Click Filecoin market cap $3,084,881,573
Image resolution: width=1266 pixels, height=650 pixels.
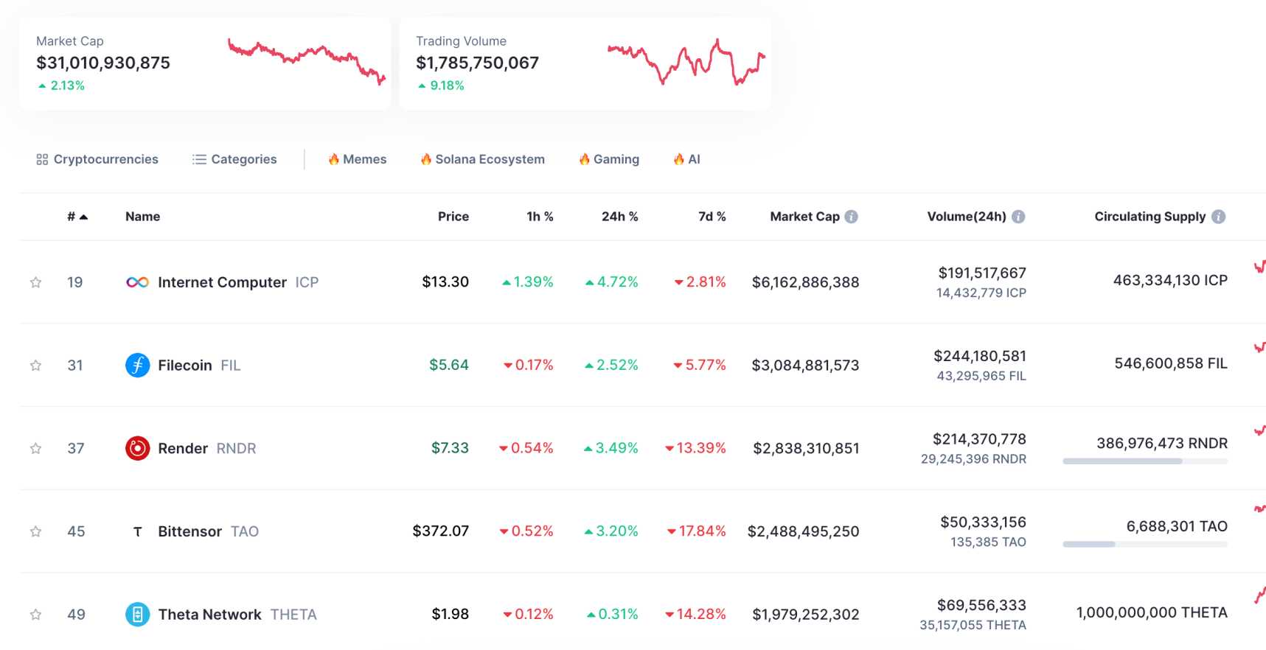click(x=805, y=366)
